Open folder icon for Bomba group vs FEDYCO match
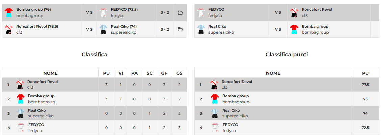Viewport: 382px width, 136px height. pos(180,13)
